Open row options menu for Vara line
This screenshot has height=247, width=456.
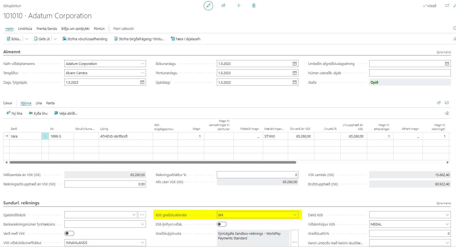point(45,136)
